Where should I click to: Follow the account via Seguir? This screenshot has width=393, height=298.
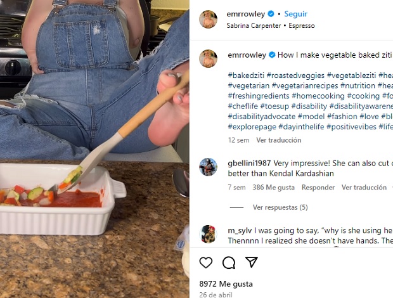[296, 14]
